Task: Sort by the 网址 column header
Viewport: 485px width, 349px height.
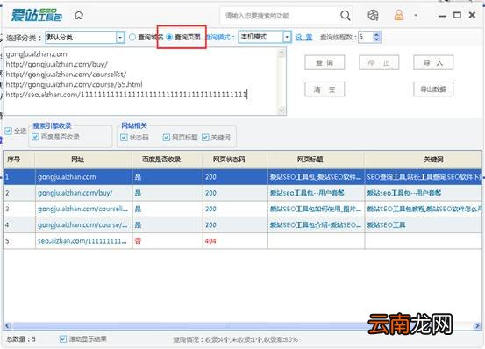Action: coord(83,160)
